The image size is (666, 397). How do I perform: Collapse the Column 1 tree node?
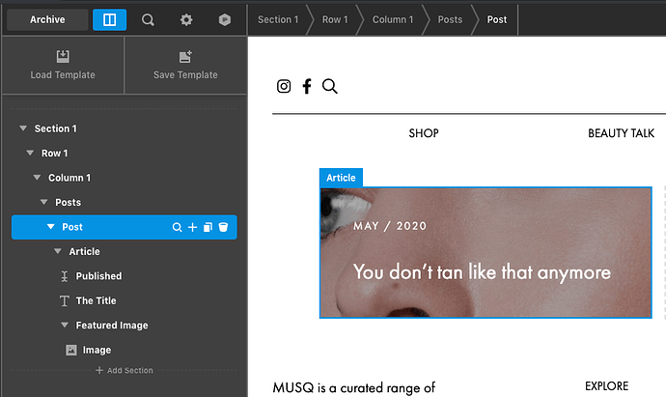pyautogui.click(x=37, y=178)
